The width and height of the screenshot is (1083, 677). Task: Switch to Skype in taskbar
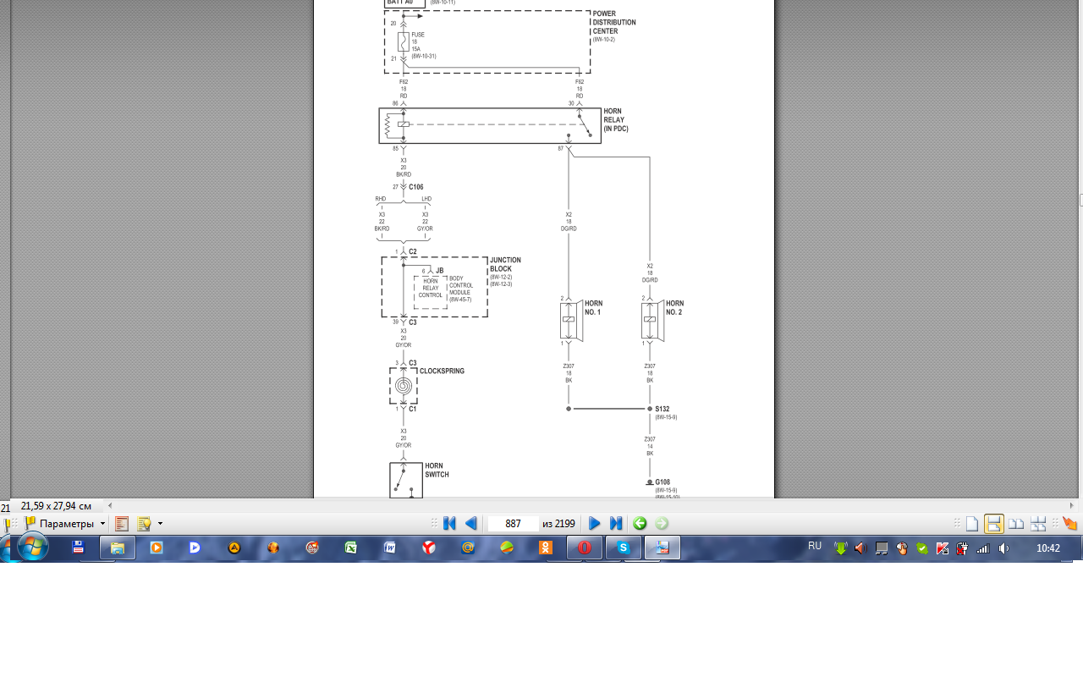[624, 548]
